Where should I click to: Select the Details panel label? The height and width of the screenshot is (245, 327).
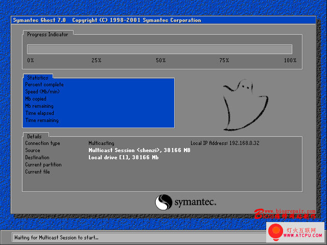34,136
